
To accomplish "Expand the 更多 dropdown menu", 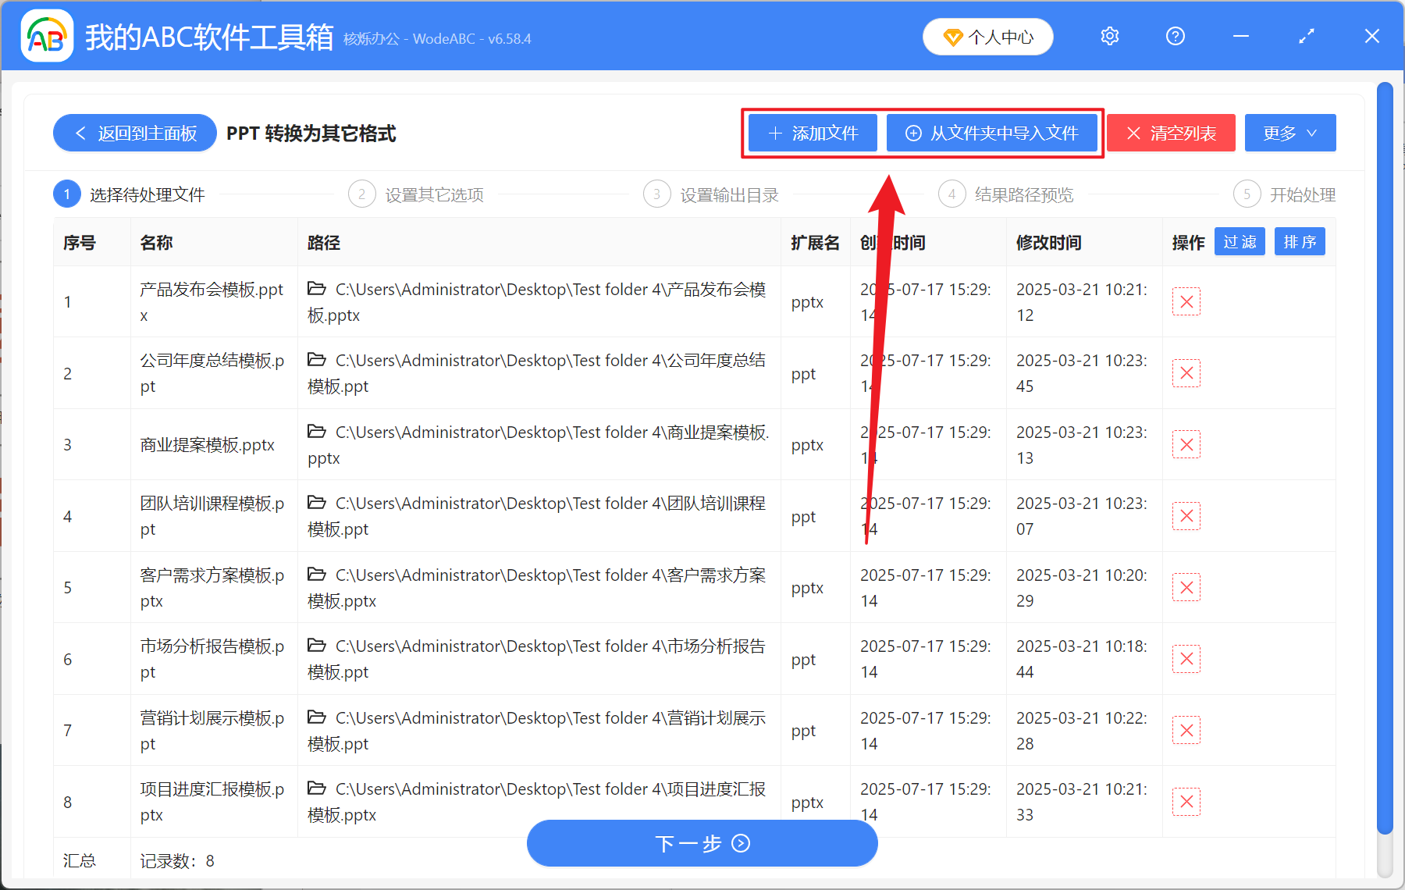I will point(1289,133).
